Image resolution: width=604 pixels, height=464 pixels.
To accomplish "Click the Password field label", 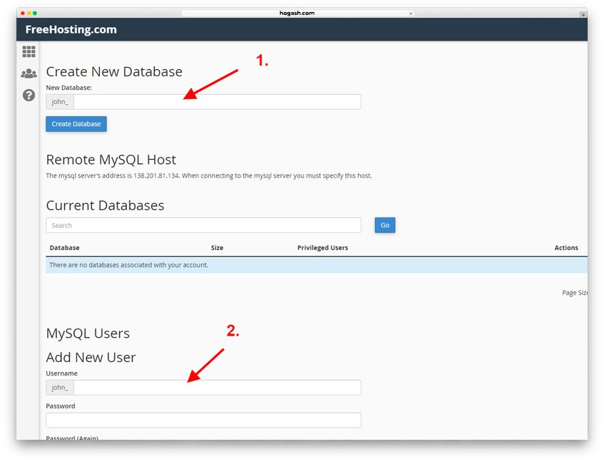I will pos(61,406).
